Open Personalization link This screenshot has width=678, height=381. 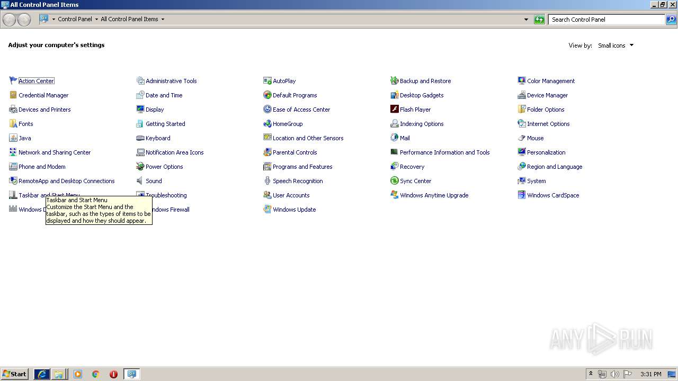[546, 152]
